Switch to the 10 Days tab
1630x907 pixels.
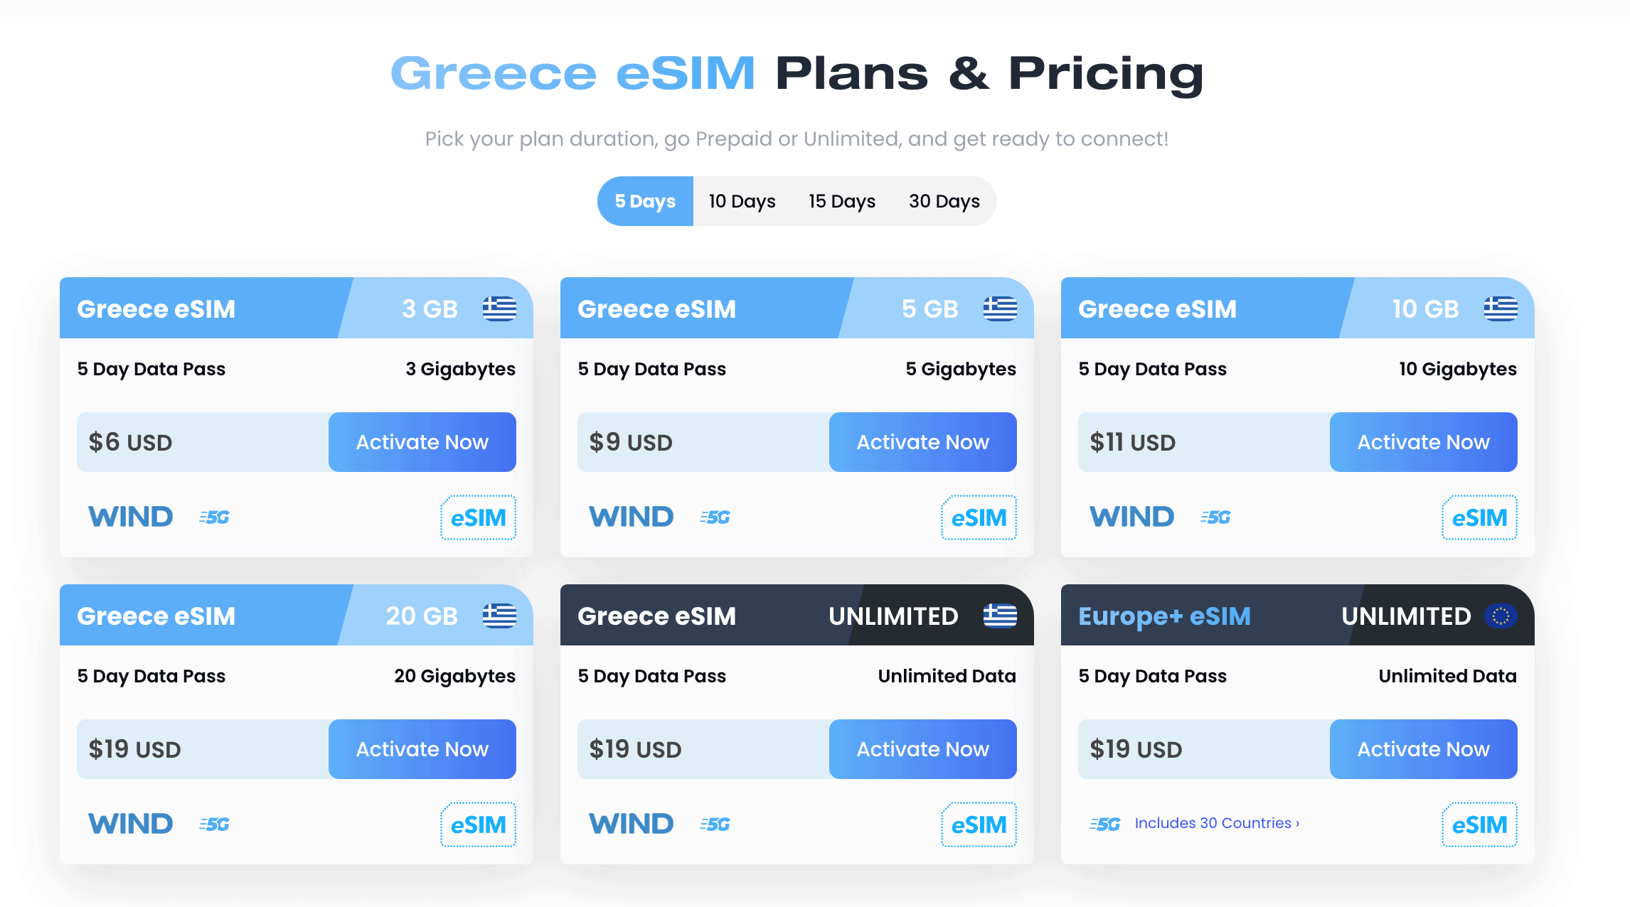[x=741, y=201]
